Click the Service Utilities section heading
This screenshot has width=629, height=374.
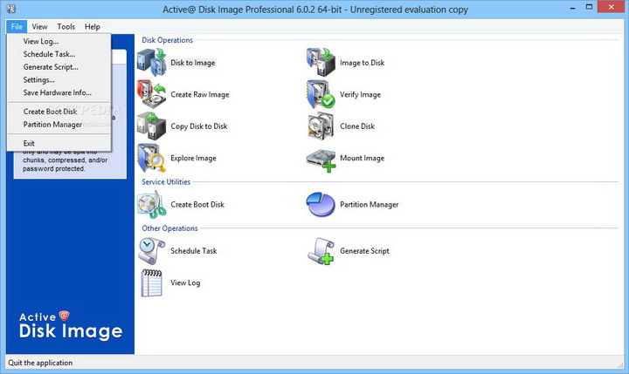[x=166, y=182]
